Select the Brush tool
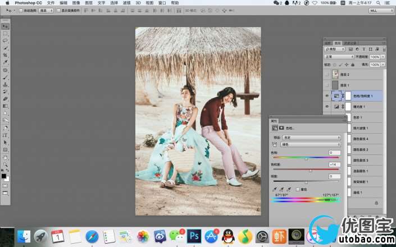 [x=5, y=77]
